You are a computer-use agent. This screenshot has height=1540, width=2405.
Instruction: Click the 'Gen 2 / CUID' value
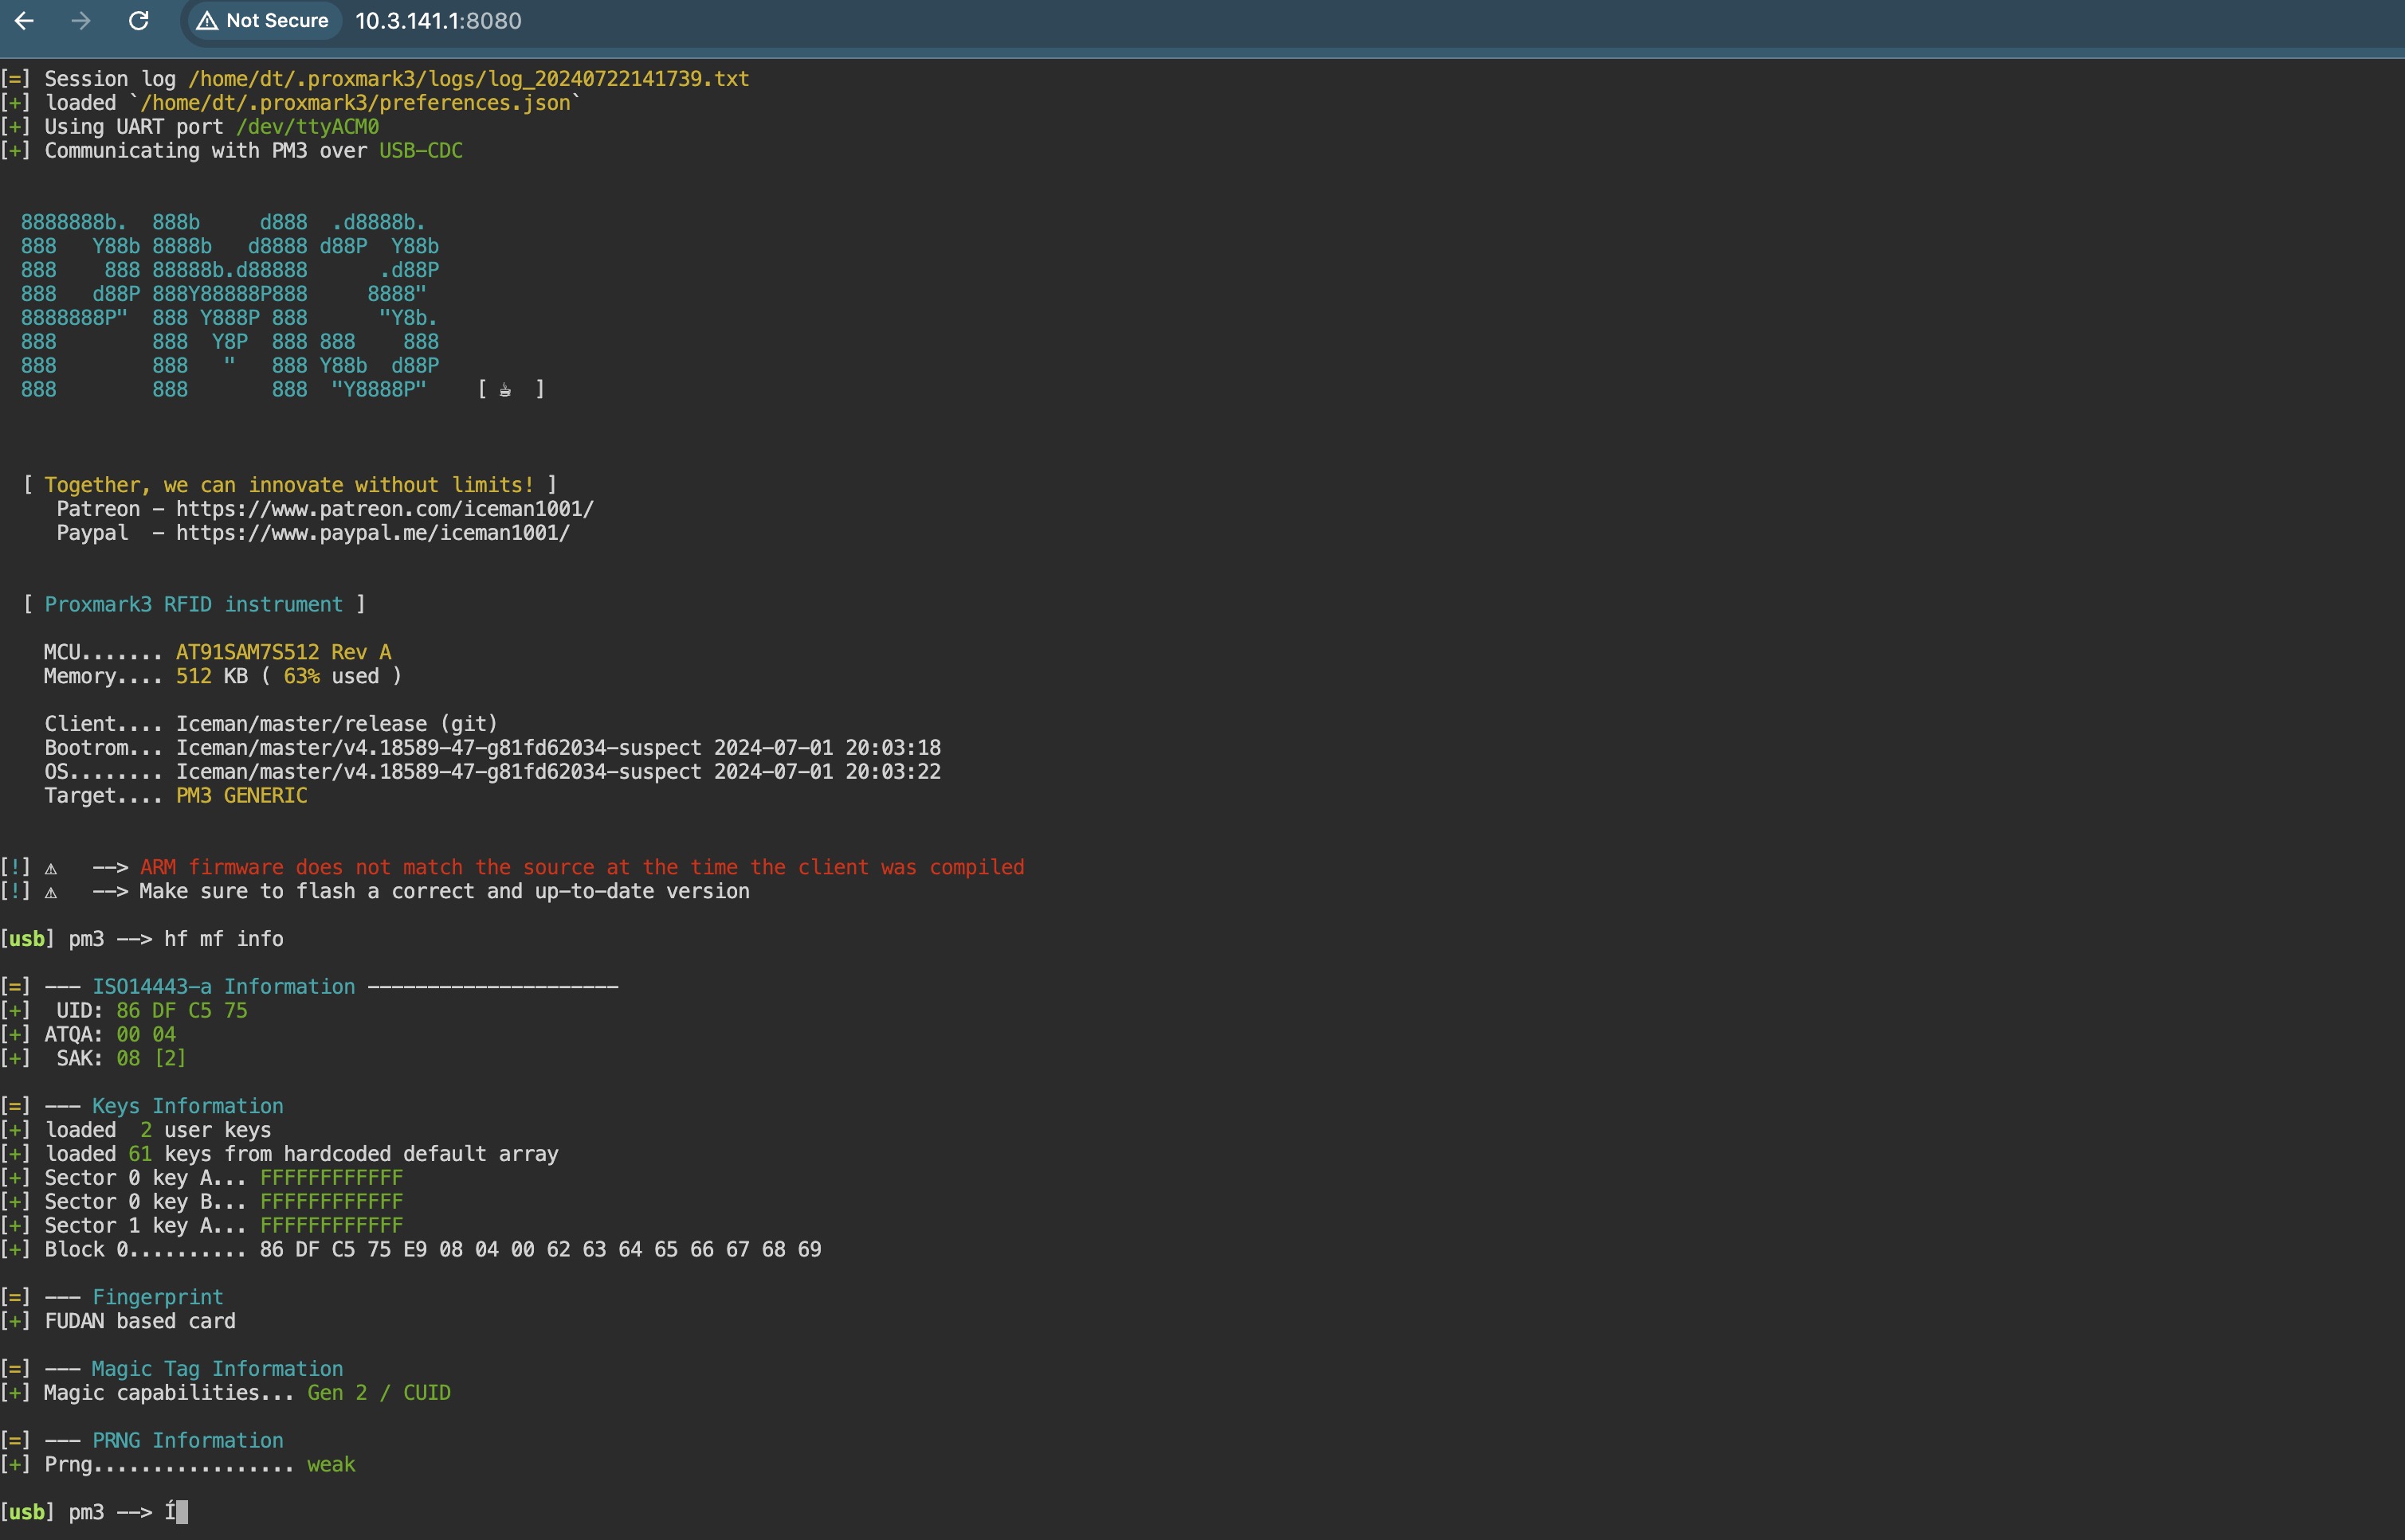(x=379, y=1393)
